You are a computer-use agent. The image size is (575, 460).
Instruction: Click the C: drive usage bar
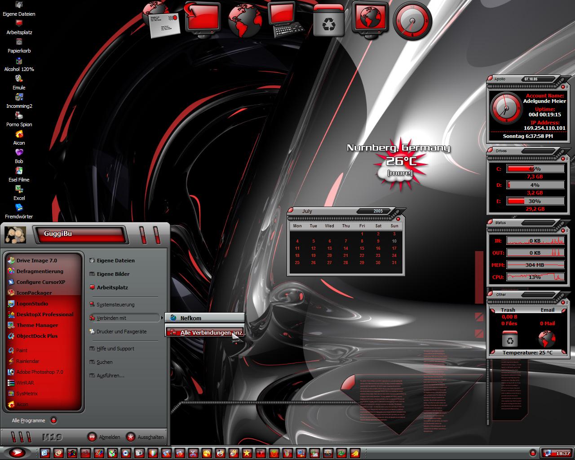(535, 169)
